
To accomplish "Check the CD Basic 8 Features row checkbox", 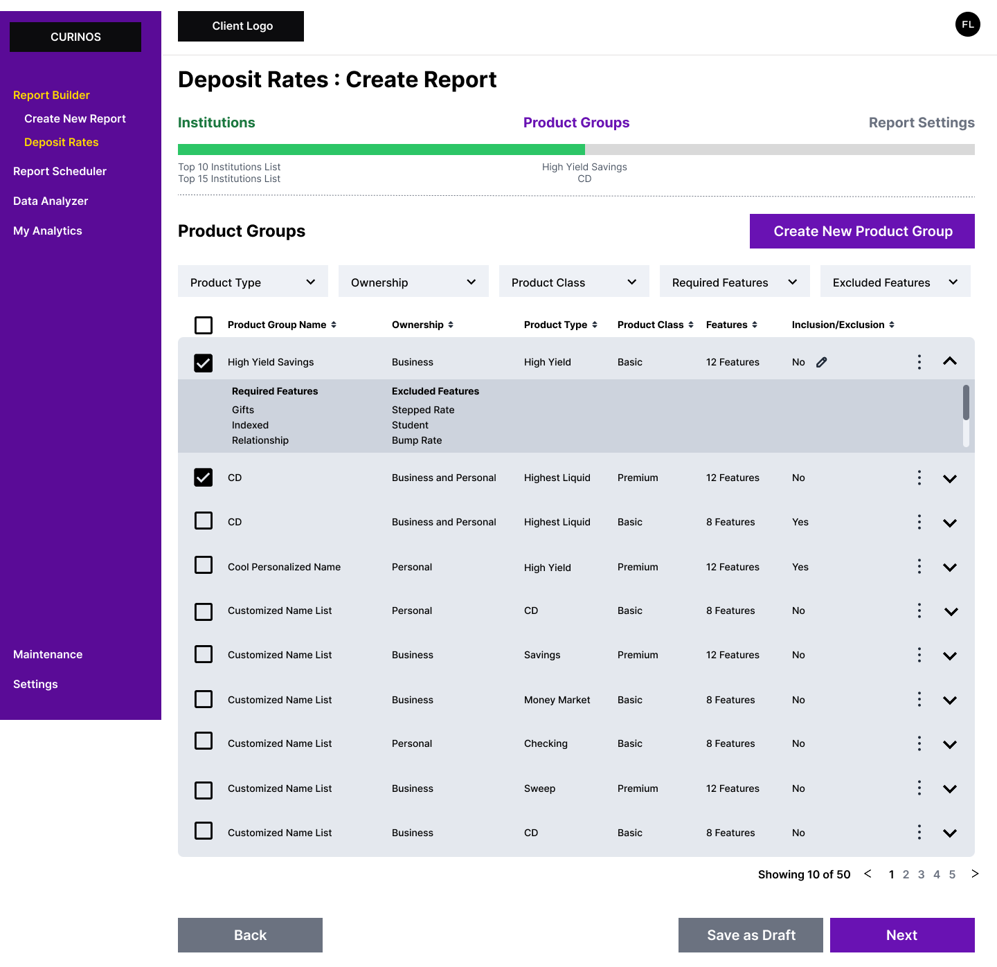I will click(204, 521).
